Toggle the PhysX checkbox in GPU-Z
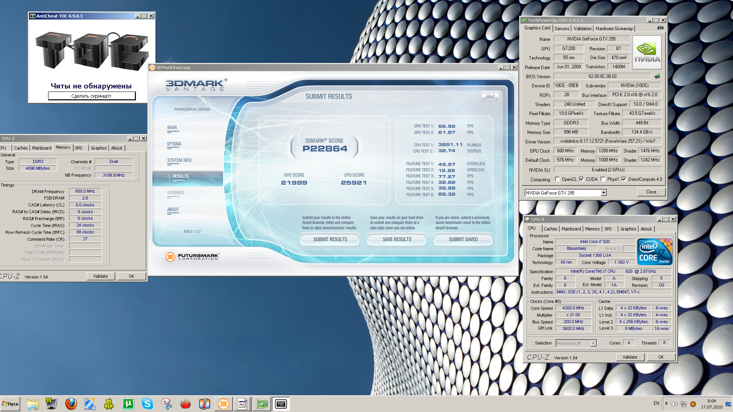The width and height of the screenshot is (733, 412). coord(603,179)
